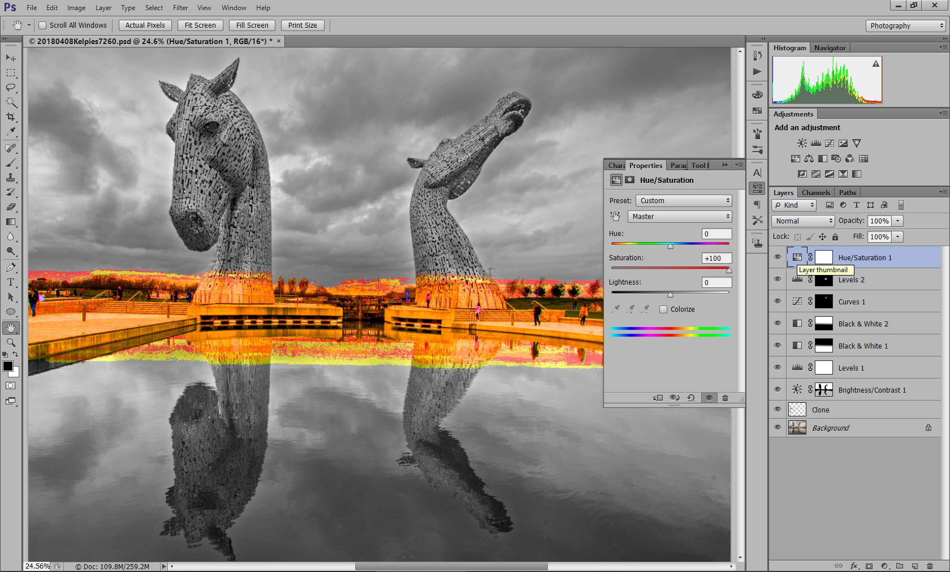The width and height of the screenshot is (950, 572).
Task: Select the Zoom tool
Action: coord(11,342)
